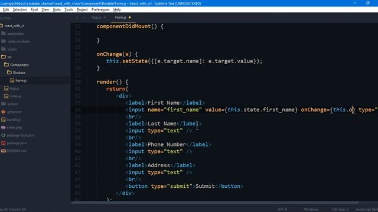Click the horizontal scrollbar under the editor
The height and width of the screenshot is (212, 378).
[215, 203]
